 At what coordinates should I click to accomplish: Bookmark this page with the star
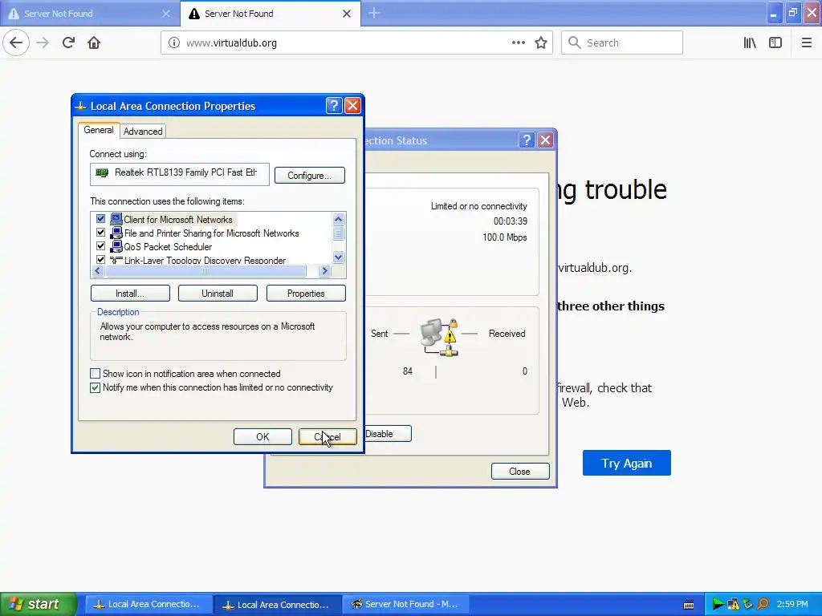541,43
